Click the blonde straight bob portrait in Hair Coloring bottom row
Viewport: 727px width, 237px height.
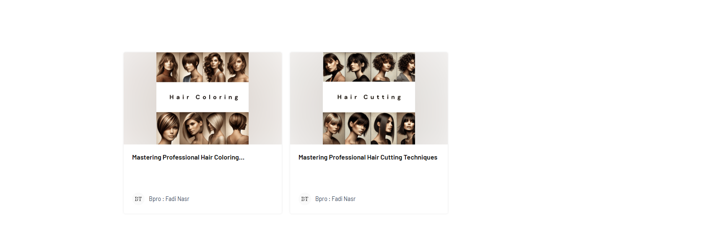click(214, 128)
